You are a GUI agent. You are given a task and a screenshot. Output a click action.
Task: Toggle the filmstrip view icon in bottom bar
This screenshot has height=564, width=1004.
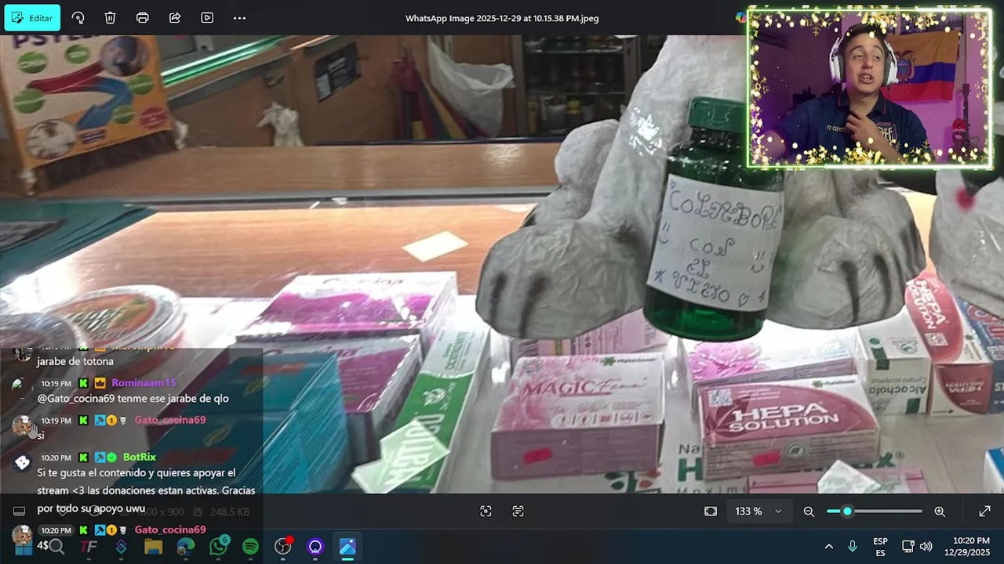(x=19, y=512)
